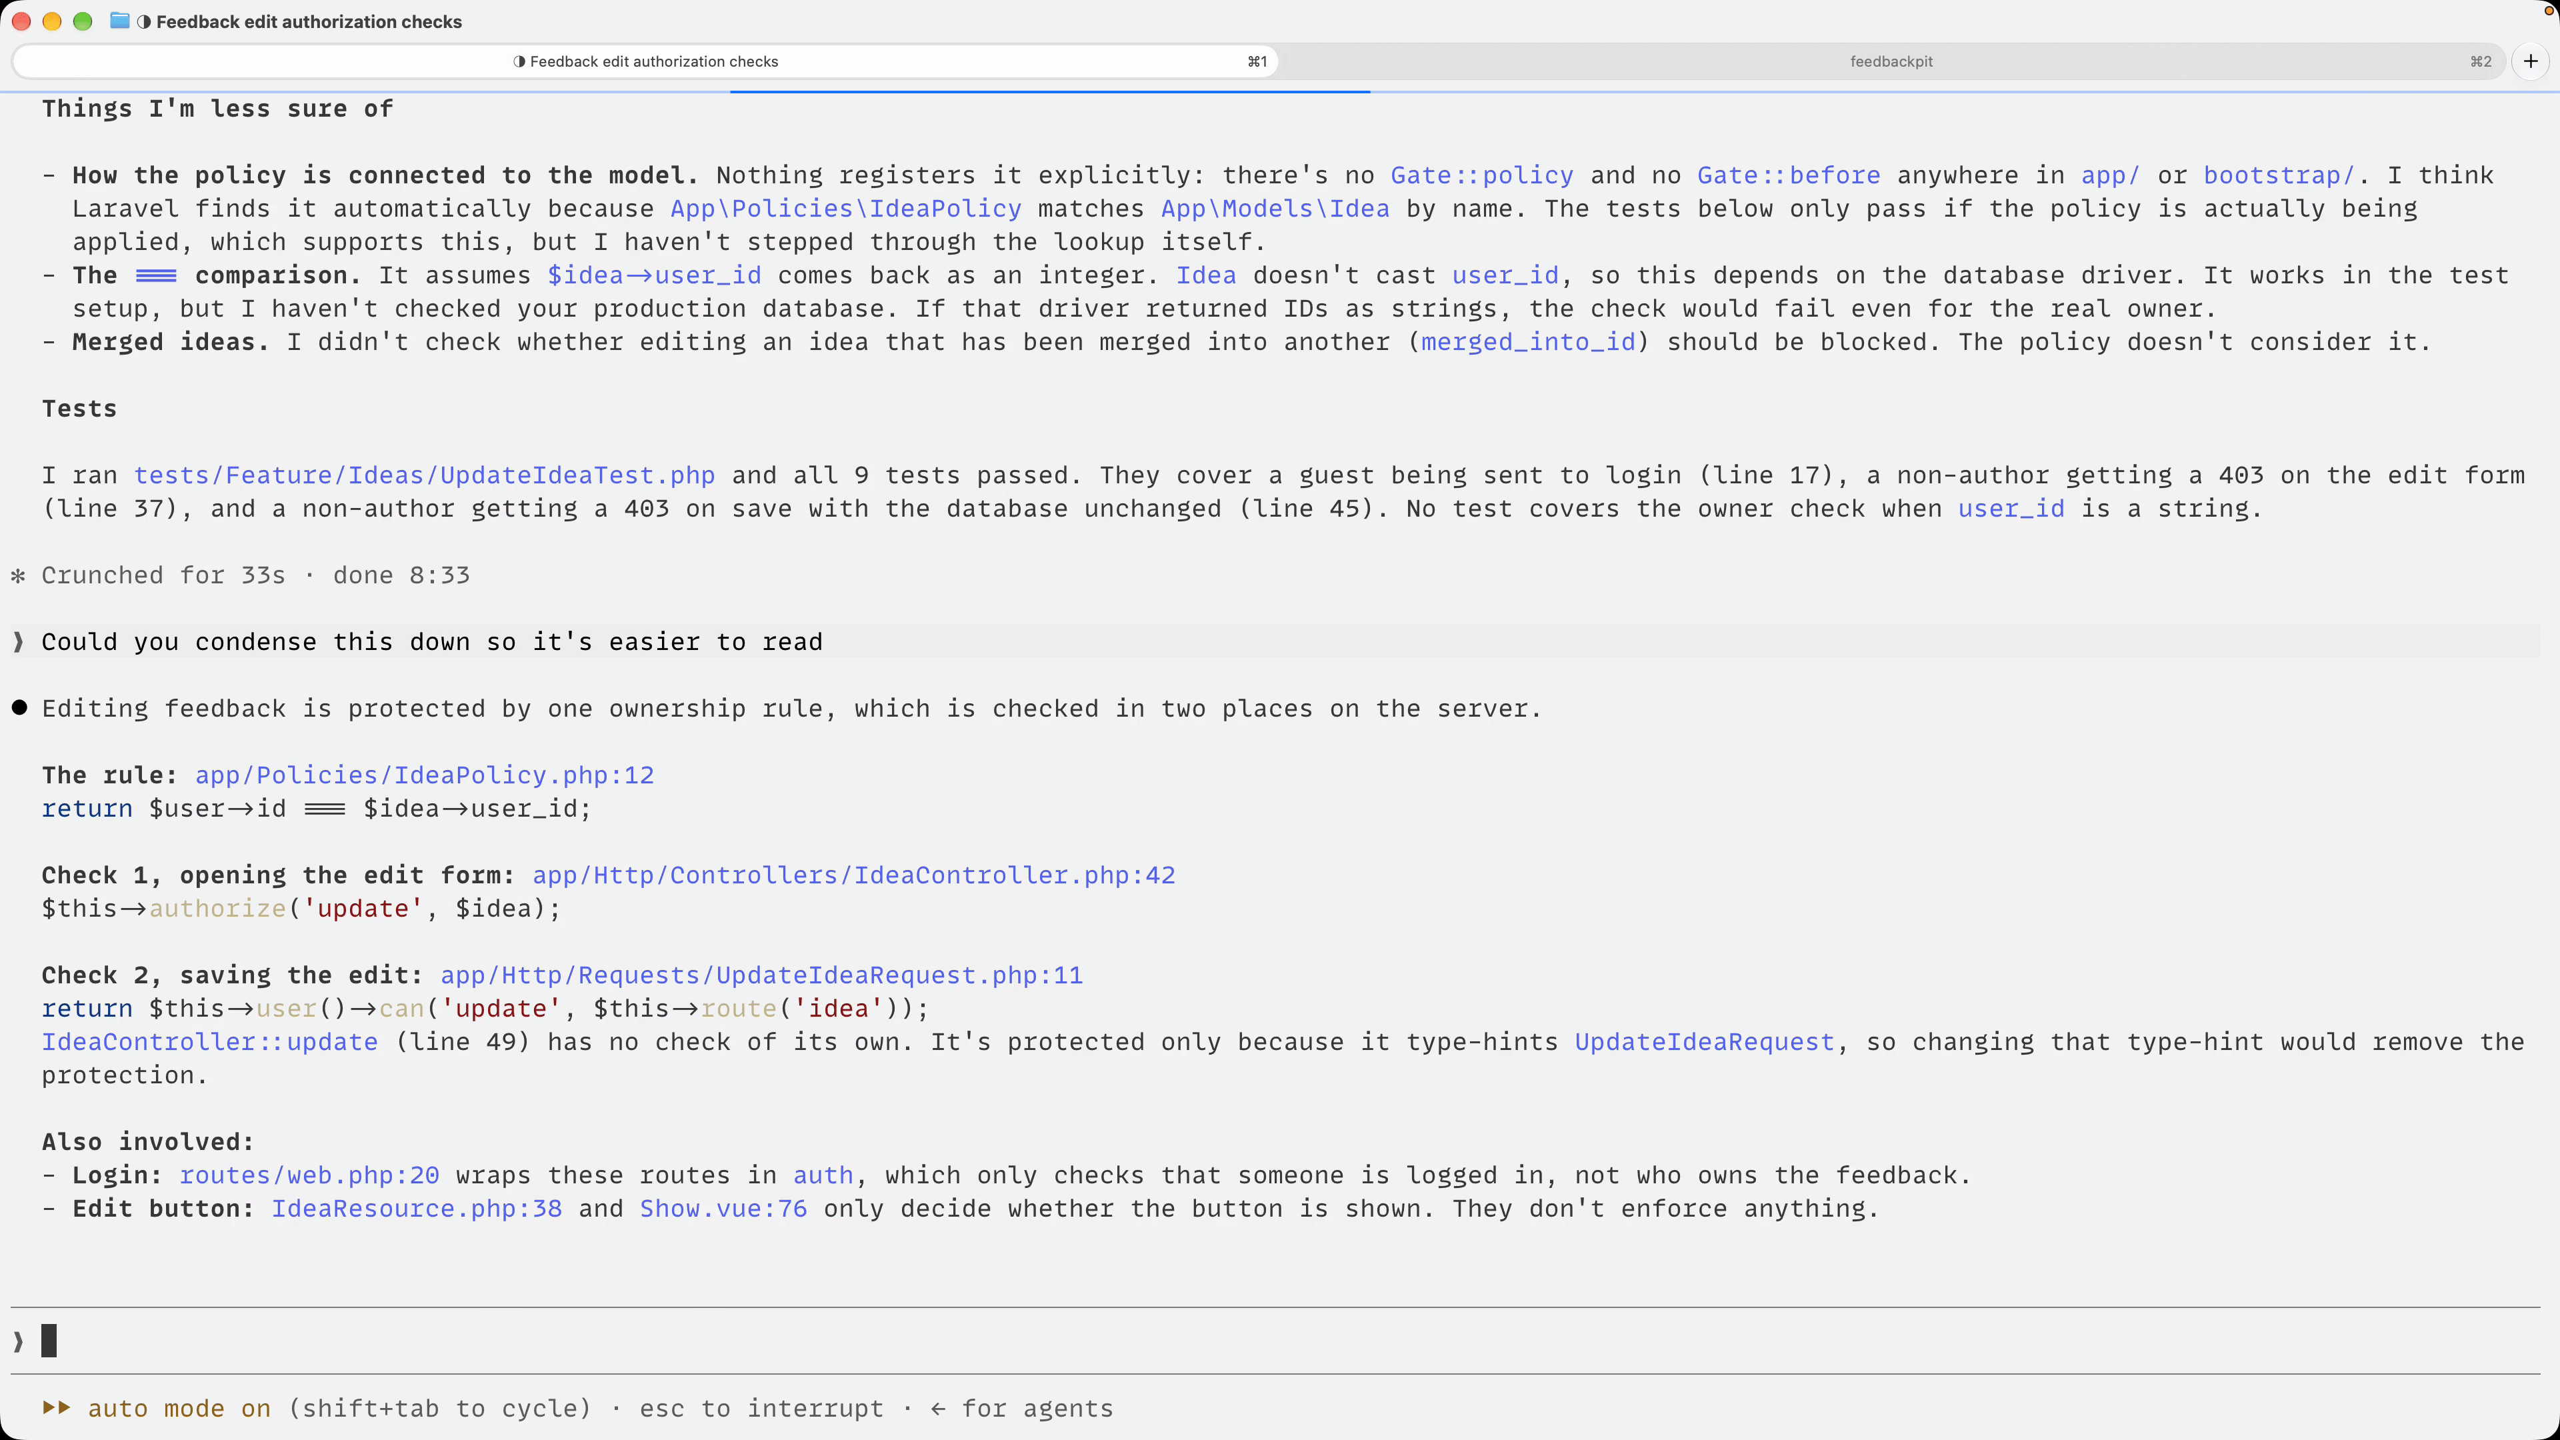Open app/Http/Requests/UpdateIdeaRequest.php:11 link
Image resolution: width=2560 pixels, height=1440 pixels.
click(x=761, y=975)
